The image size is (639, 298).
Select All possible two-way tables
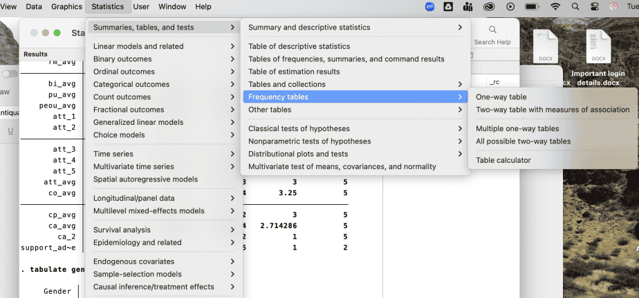tap(523, 141)
